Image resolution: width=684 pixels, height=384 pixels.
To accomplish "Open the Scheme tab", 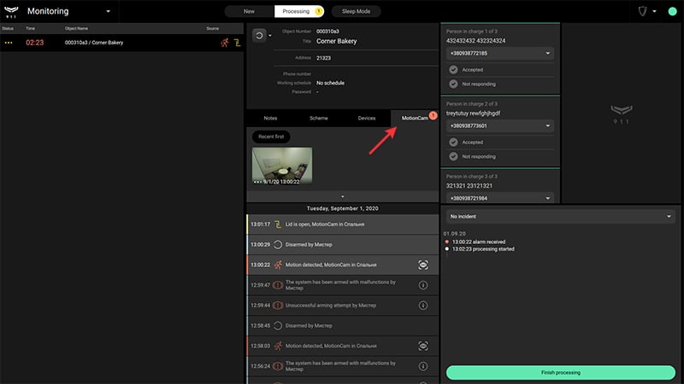I will (318, 118).
